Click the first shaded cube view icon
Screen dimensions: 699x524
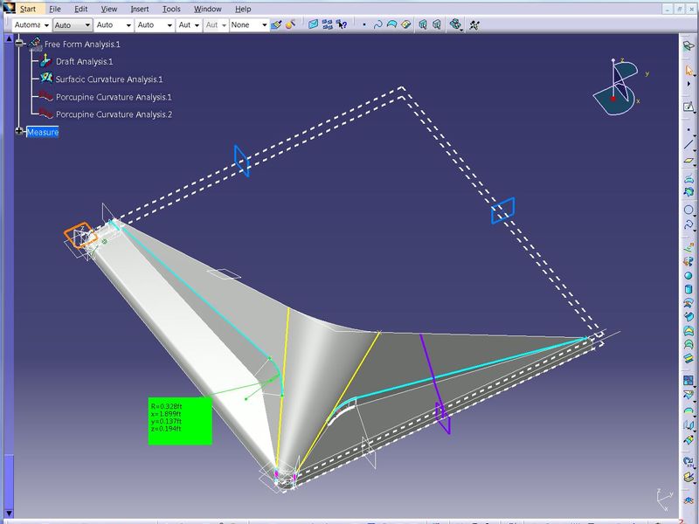point(423,25)
